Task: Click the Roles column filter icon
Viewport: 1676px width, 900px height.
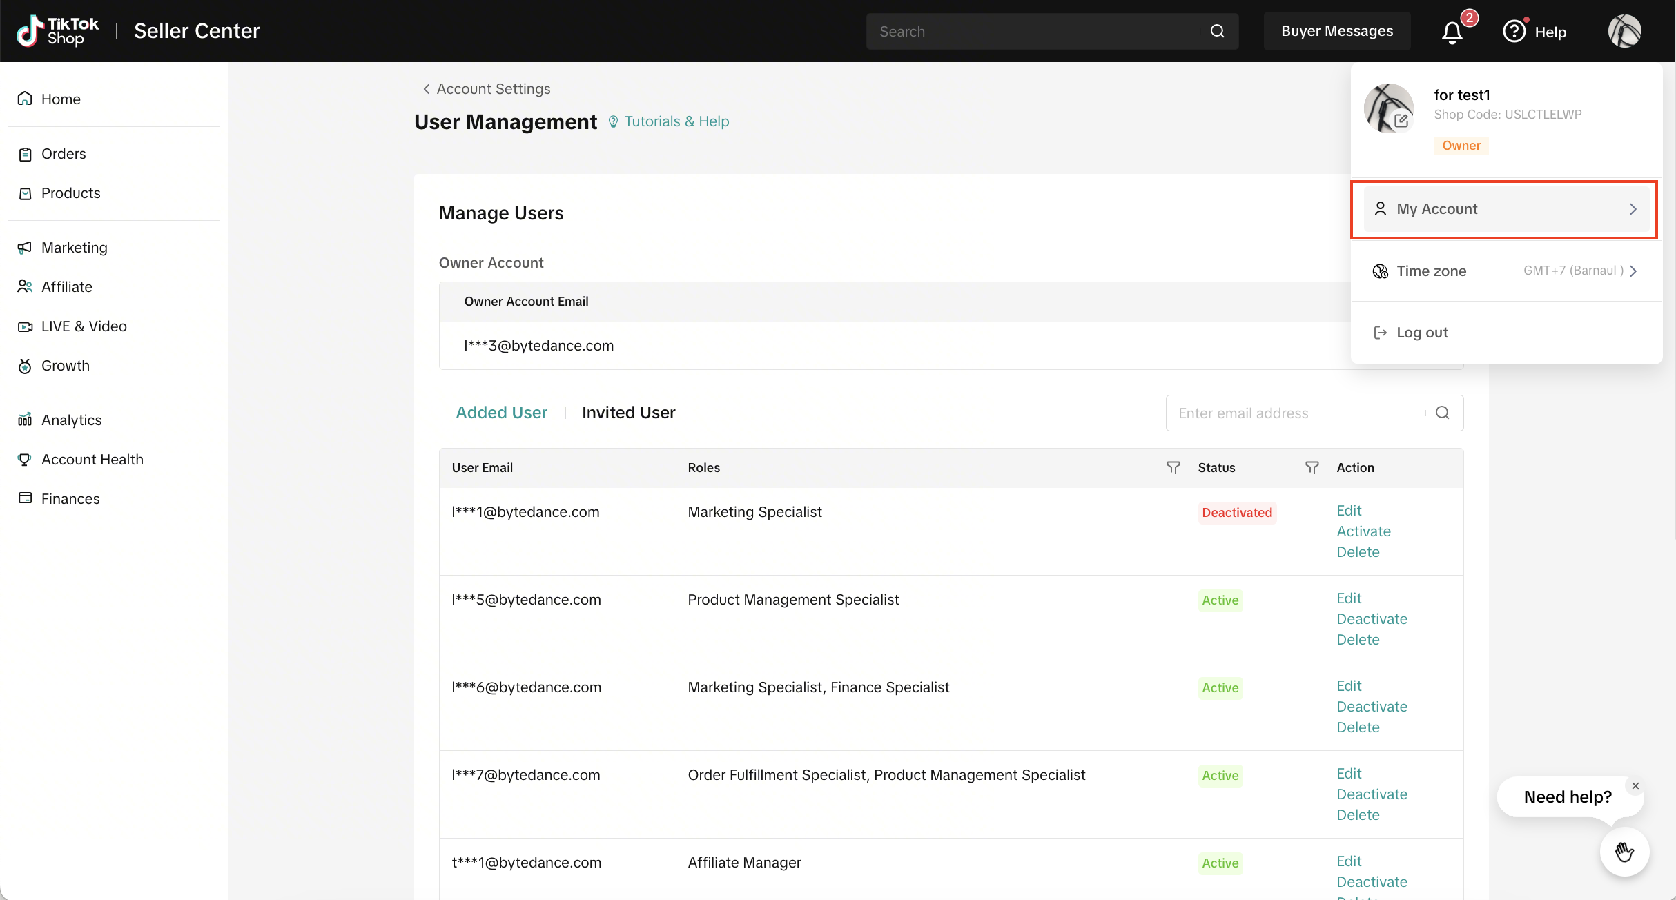Action: (x=1173, y=467)
